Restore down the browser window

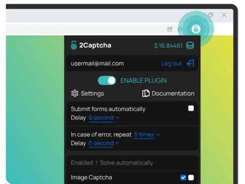(211, 15)
